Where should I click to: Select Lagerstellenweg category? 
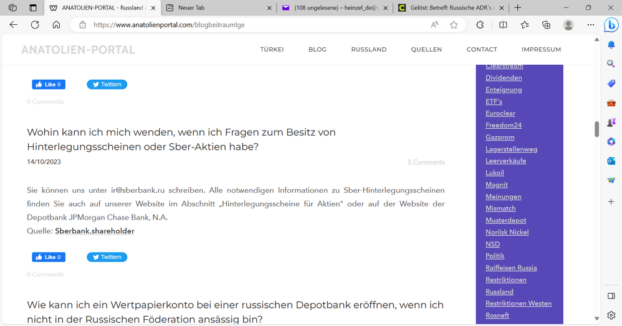coord(511,149)
